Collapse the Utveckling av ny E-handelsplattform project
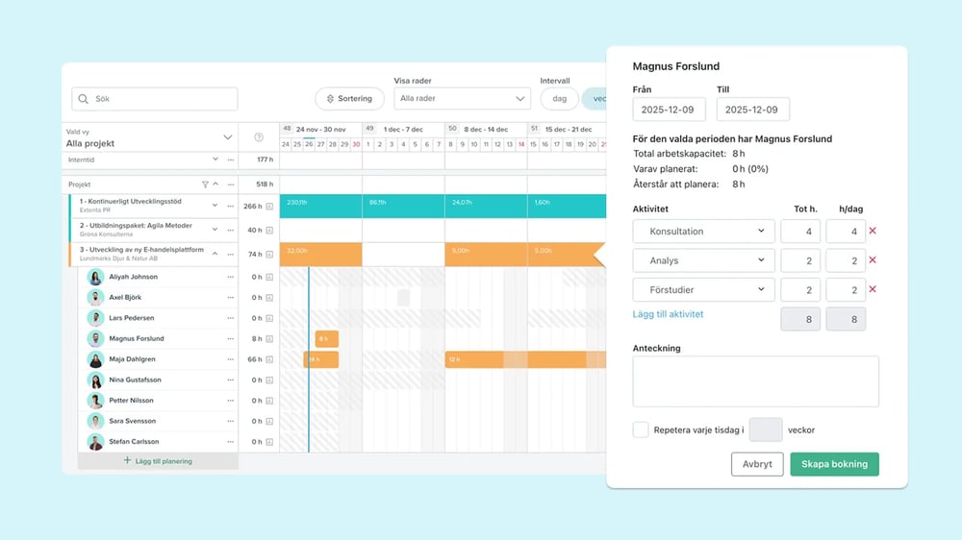962x540 pixels. pyautogui.click(x=215, y=254)
